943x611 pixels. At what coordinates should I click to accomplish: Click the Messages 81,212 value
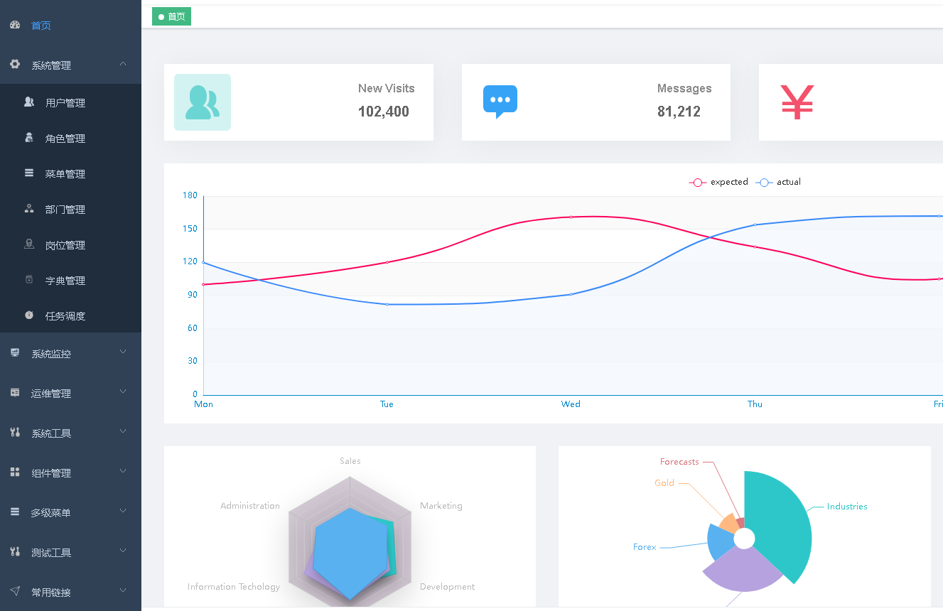pyautogui.click(x=679, y=112)
